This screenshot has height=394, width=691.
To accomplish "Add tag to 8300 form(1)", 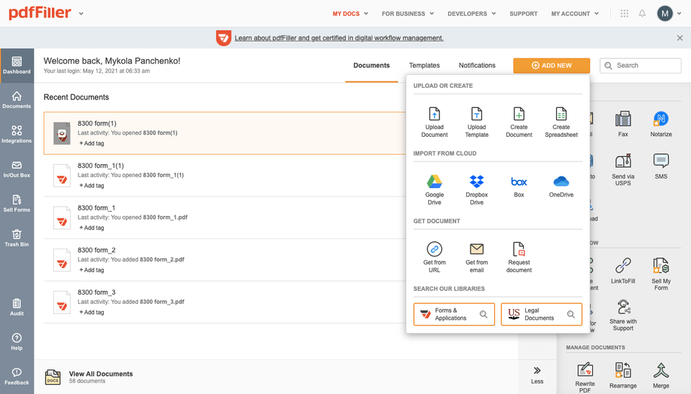I will (92, 143).
